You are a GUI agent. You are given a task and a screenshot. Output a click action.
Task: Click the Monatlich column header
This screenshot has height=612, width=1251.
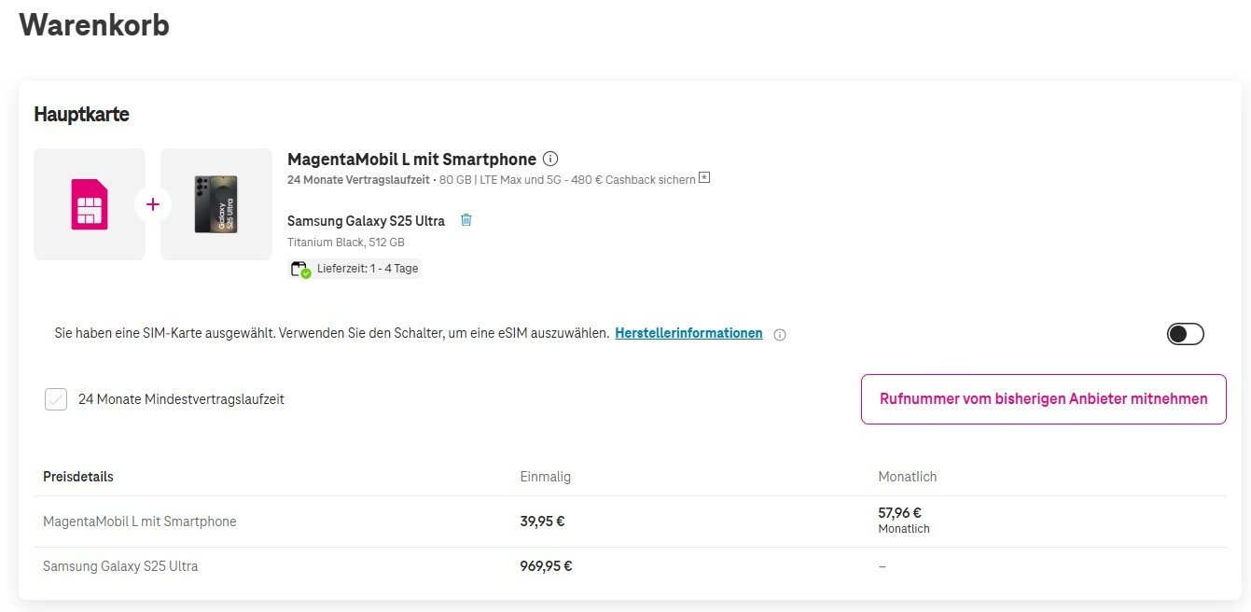click(x=907, y=477)
